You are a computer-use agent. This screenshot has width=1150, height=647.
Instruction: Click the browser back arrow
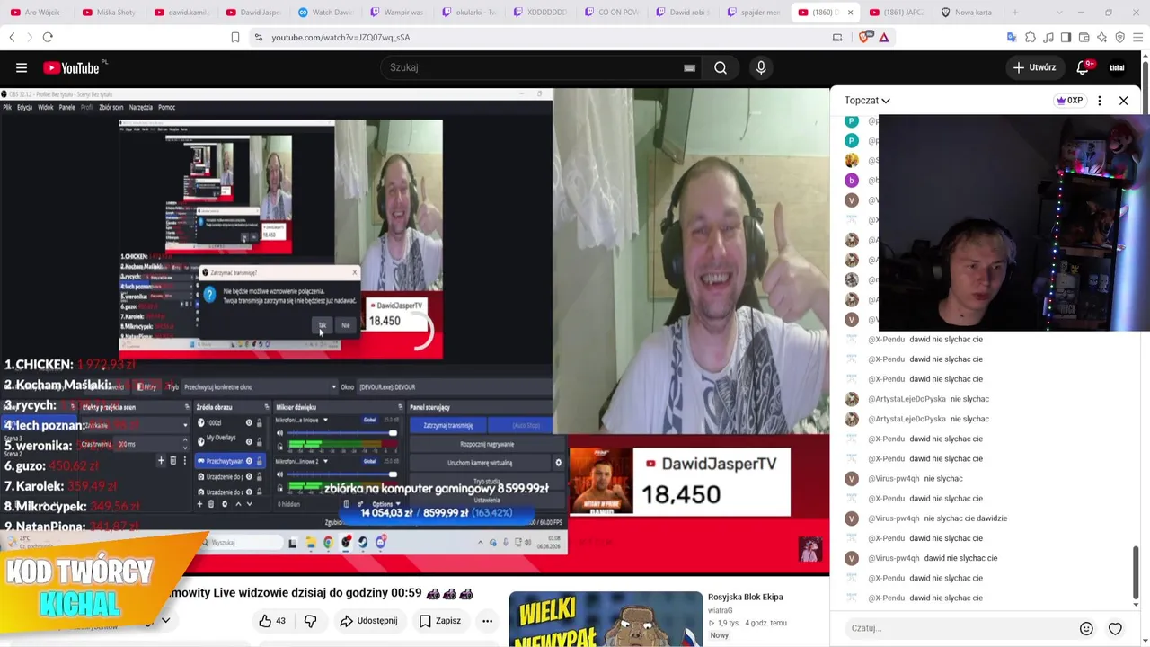[12, 37]
